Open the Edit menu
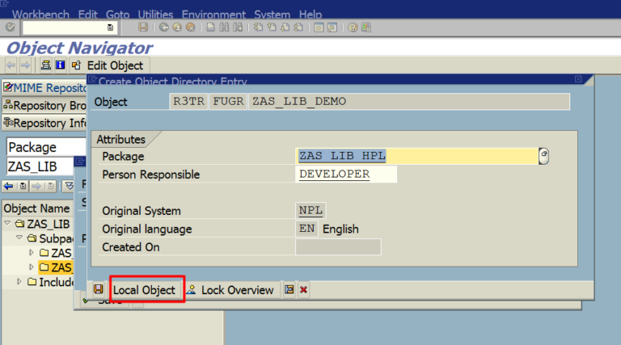This screenshot has width=621, height=345. [87, 15]
